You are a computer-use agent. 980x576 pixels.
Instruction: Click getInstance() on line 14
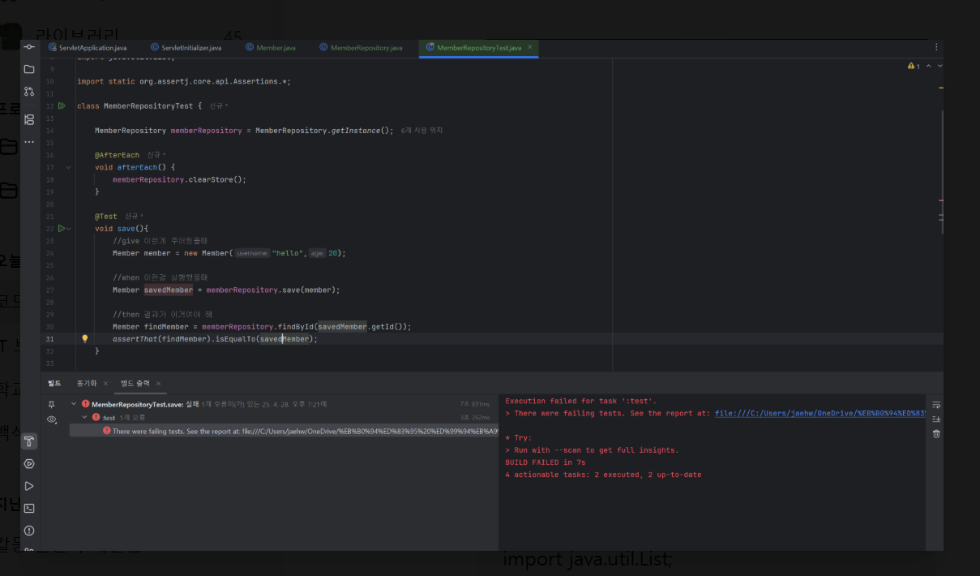click(x=362, y=131)
